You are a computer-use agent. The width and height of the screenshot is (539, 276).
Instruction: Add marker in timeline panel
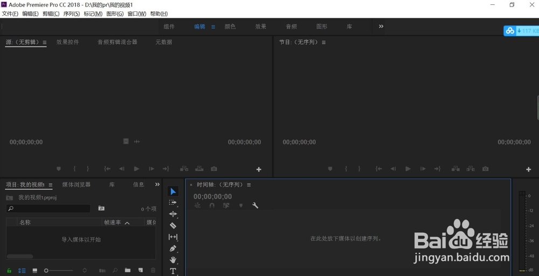pos(241,205)
